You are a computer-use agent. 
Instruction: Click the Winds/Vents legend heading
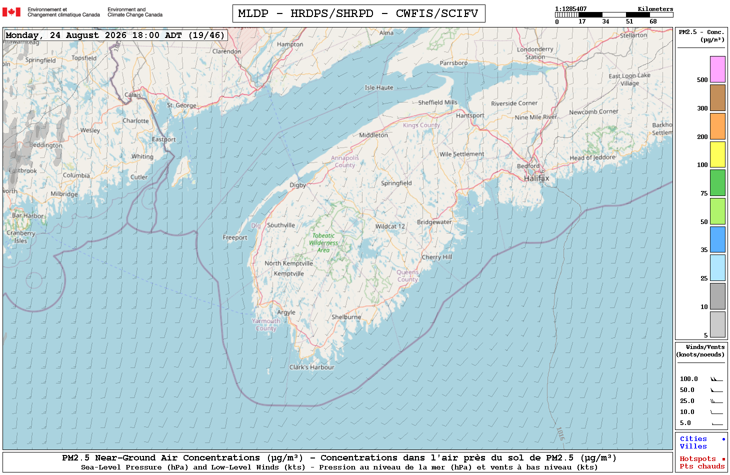point(700,350)
